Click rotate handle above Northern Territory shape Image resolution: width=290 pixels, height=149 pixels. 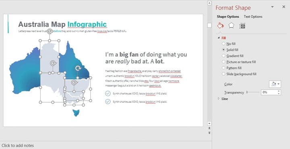(50, 31)
